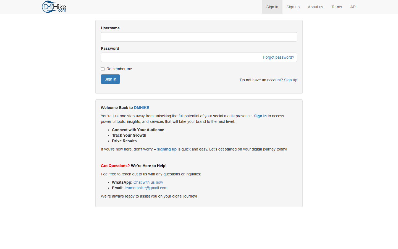Open the About us page

click(315, 7)
